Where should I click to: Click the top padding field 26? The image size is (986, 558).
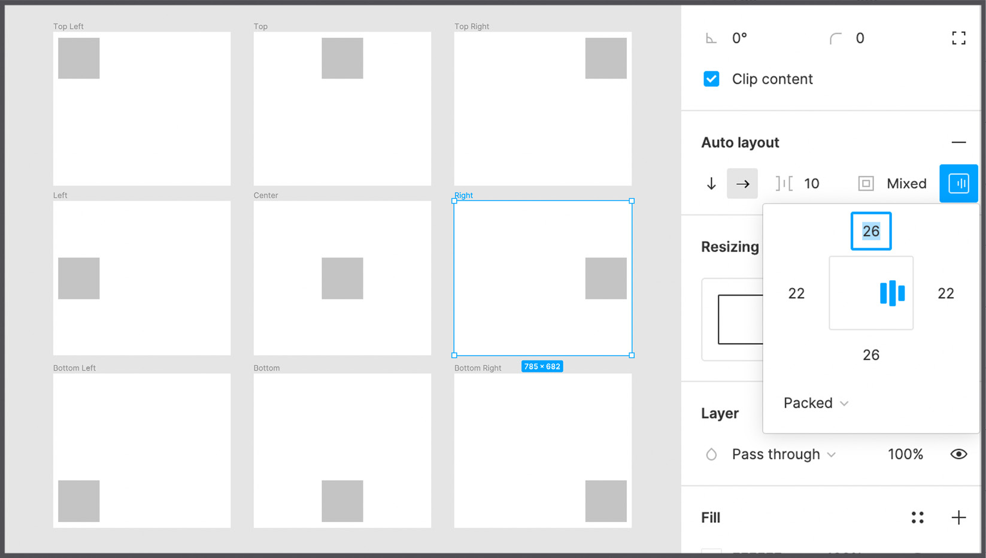(871, 231)
